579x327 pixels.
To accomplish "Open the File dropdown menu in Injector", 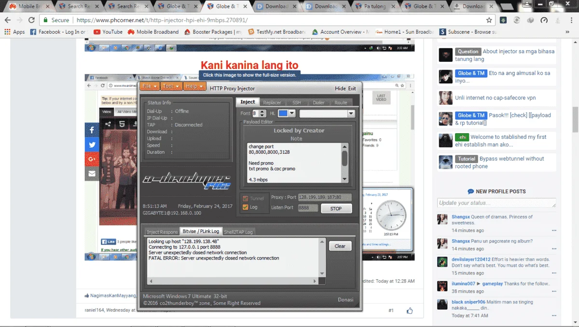I will pos(150,86).
